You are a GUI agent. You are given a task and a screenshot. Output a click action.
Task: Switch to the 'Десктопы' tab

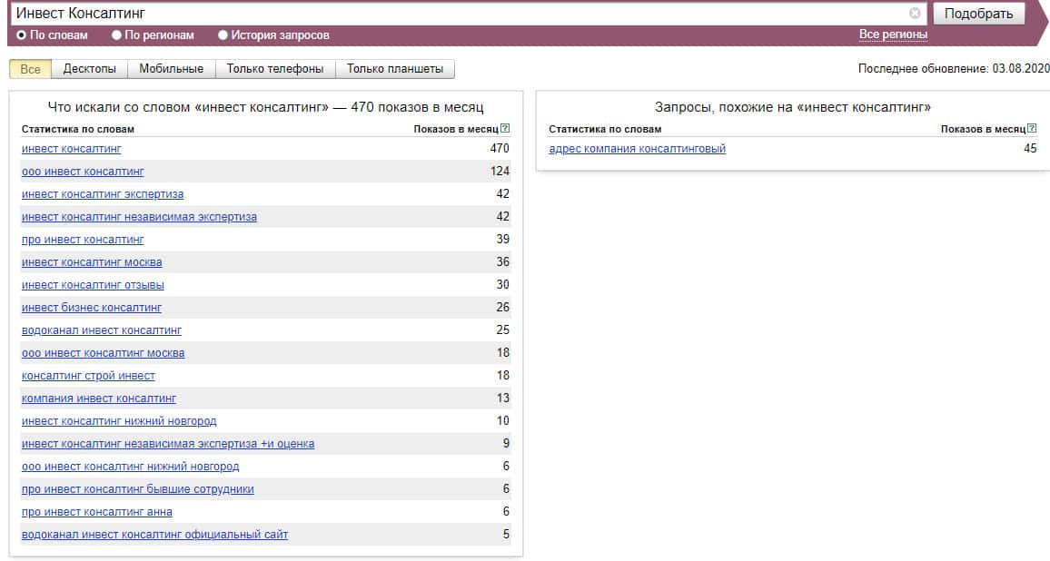89,69
